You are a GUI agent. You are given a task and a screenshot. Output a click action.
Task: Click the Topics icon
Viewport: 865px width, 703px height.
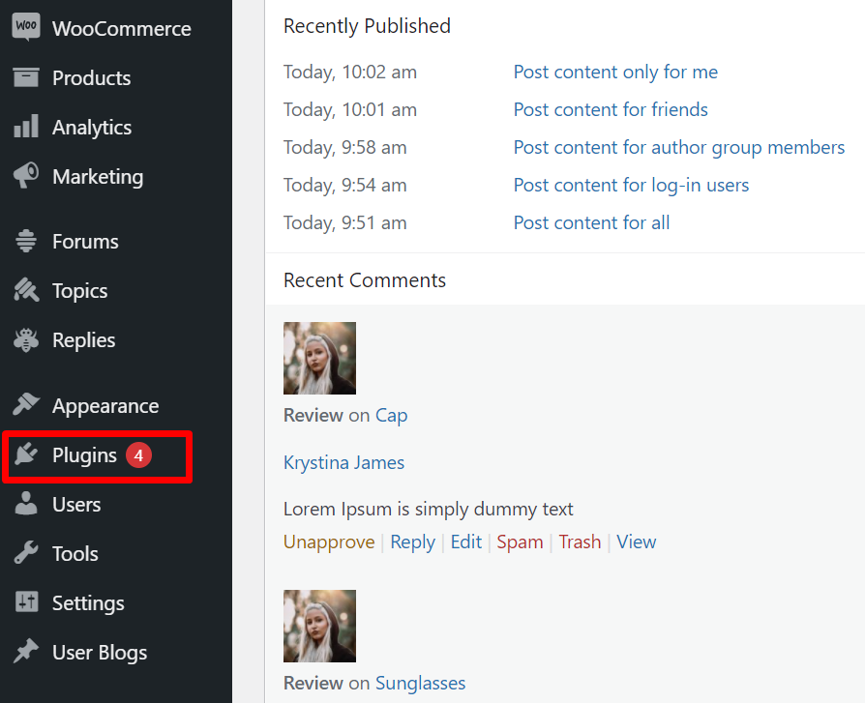26,290
